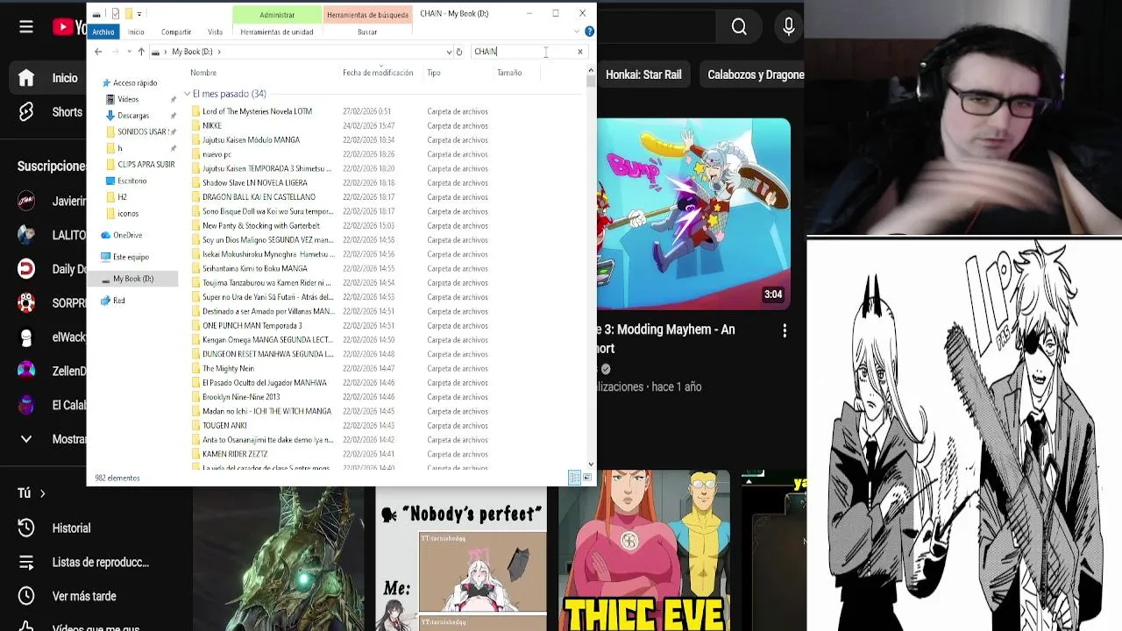1122x631 pixels.
Task: Expand the Tú section chevron in YouTube
Action: coord(42,493)
